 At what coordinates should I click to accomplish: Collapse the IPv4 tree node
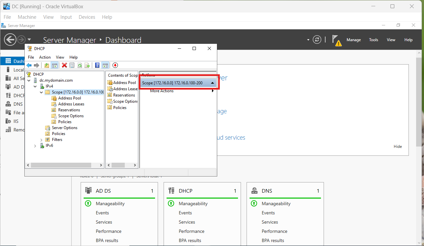(x=35, y=86)
